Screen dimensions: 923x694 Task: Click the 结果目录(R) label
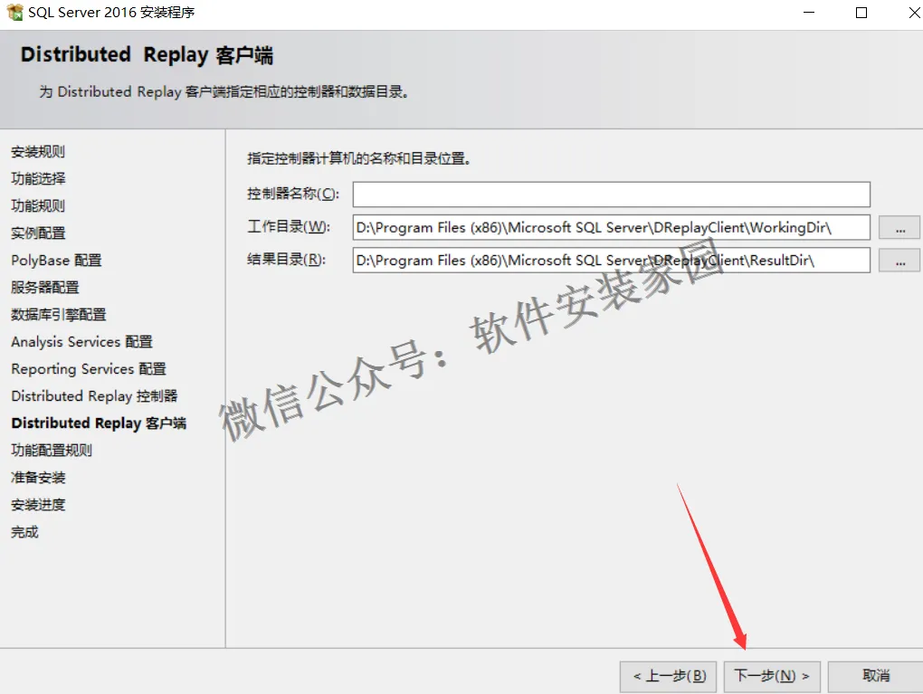(x=286, y=260)
